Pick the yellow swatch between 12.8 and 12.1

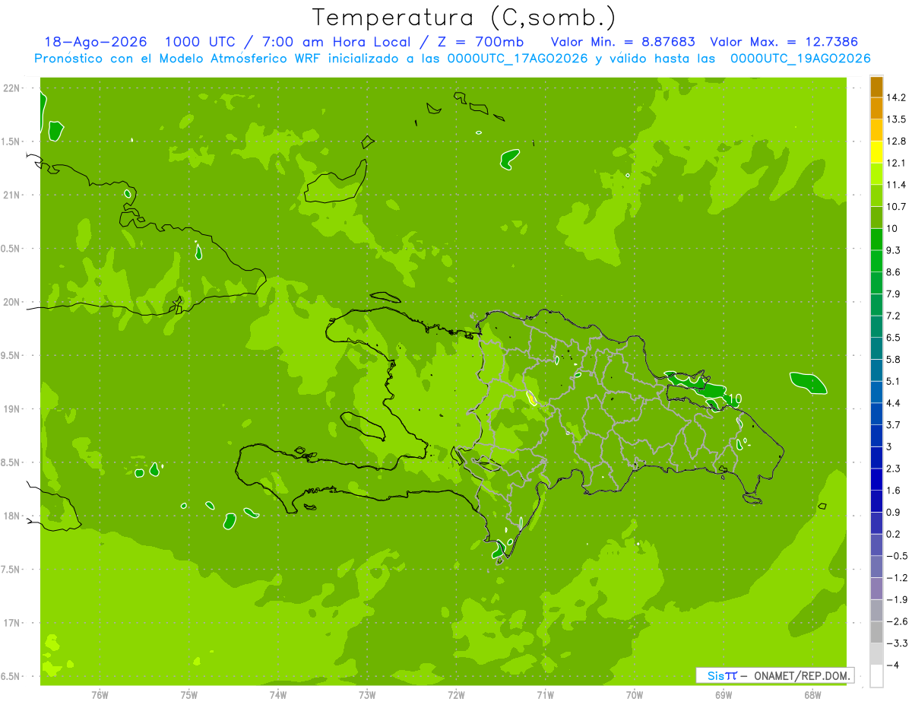click(876, 152)
